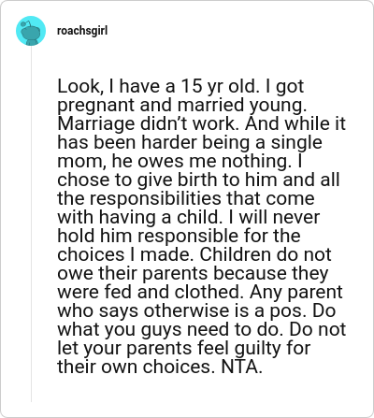Collapse the comment via the vertical thread line

click(31, 223)
